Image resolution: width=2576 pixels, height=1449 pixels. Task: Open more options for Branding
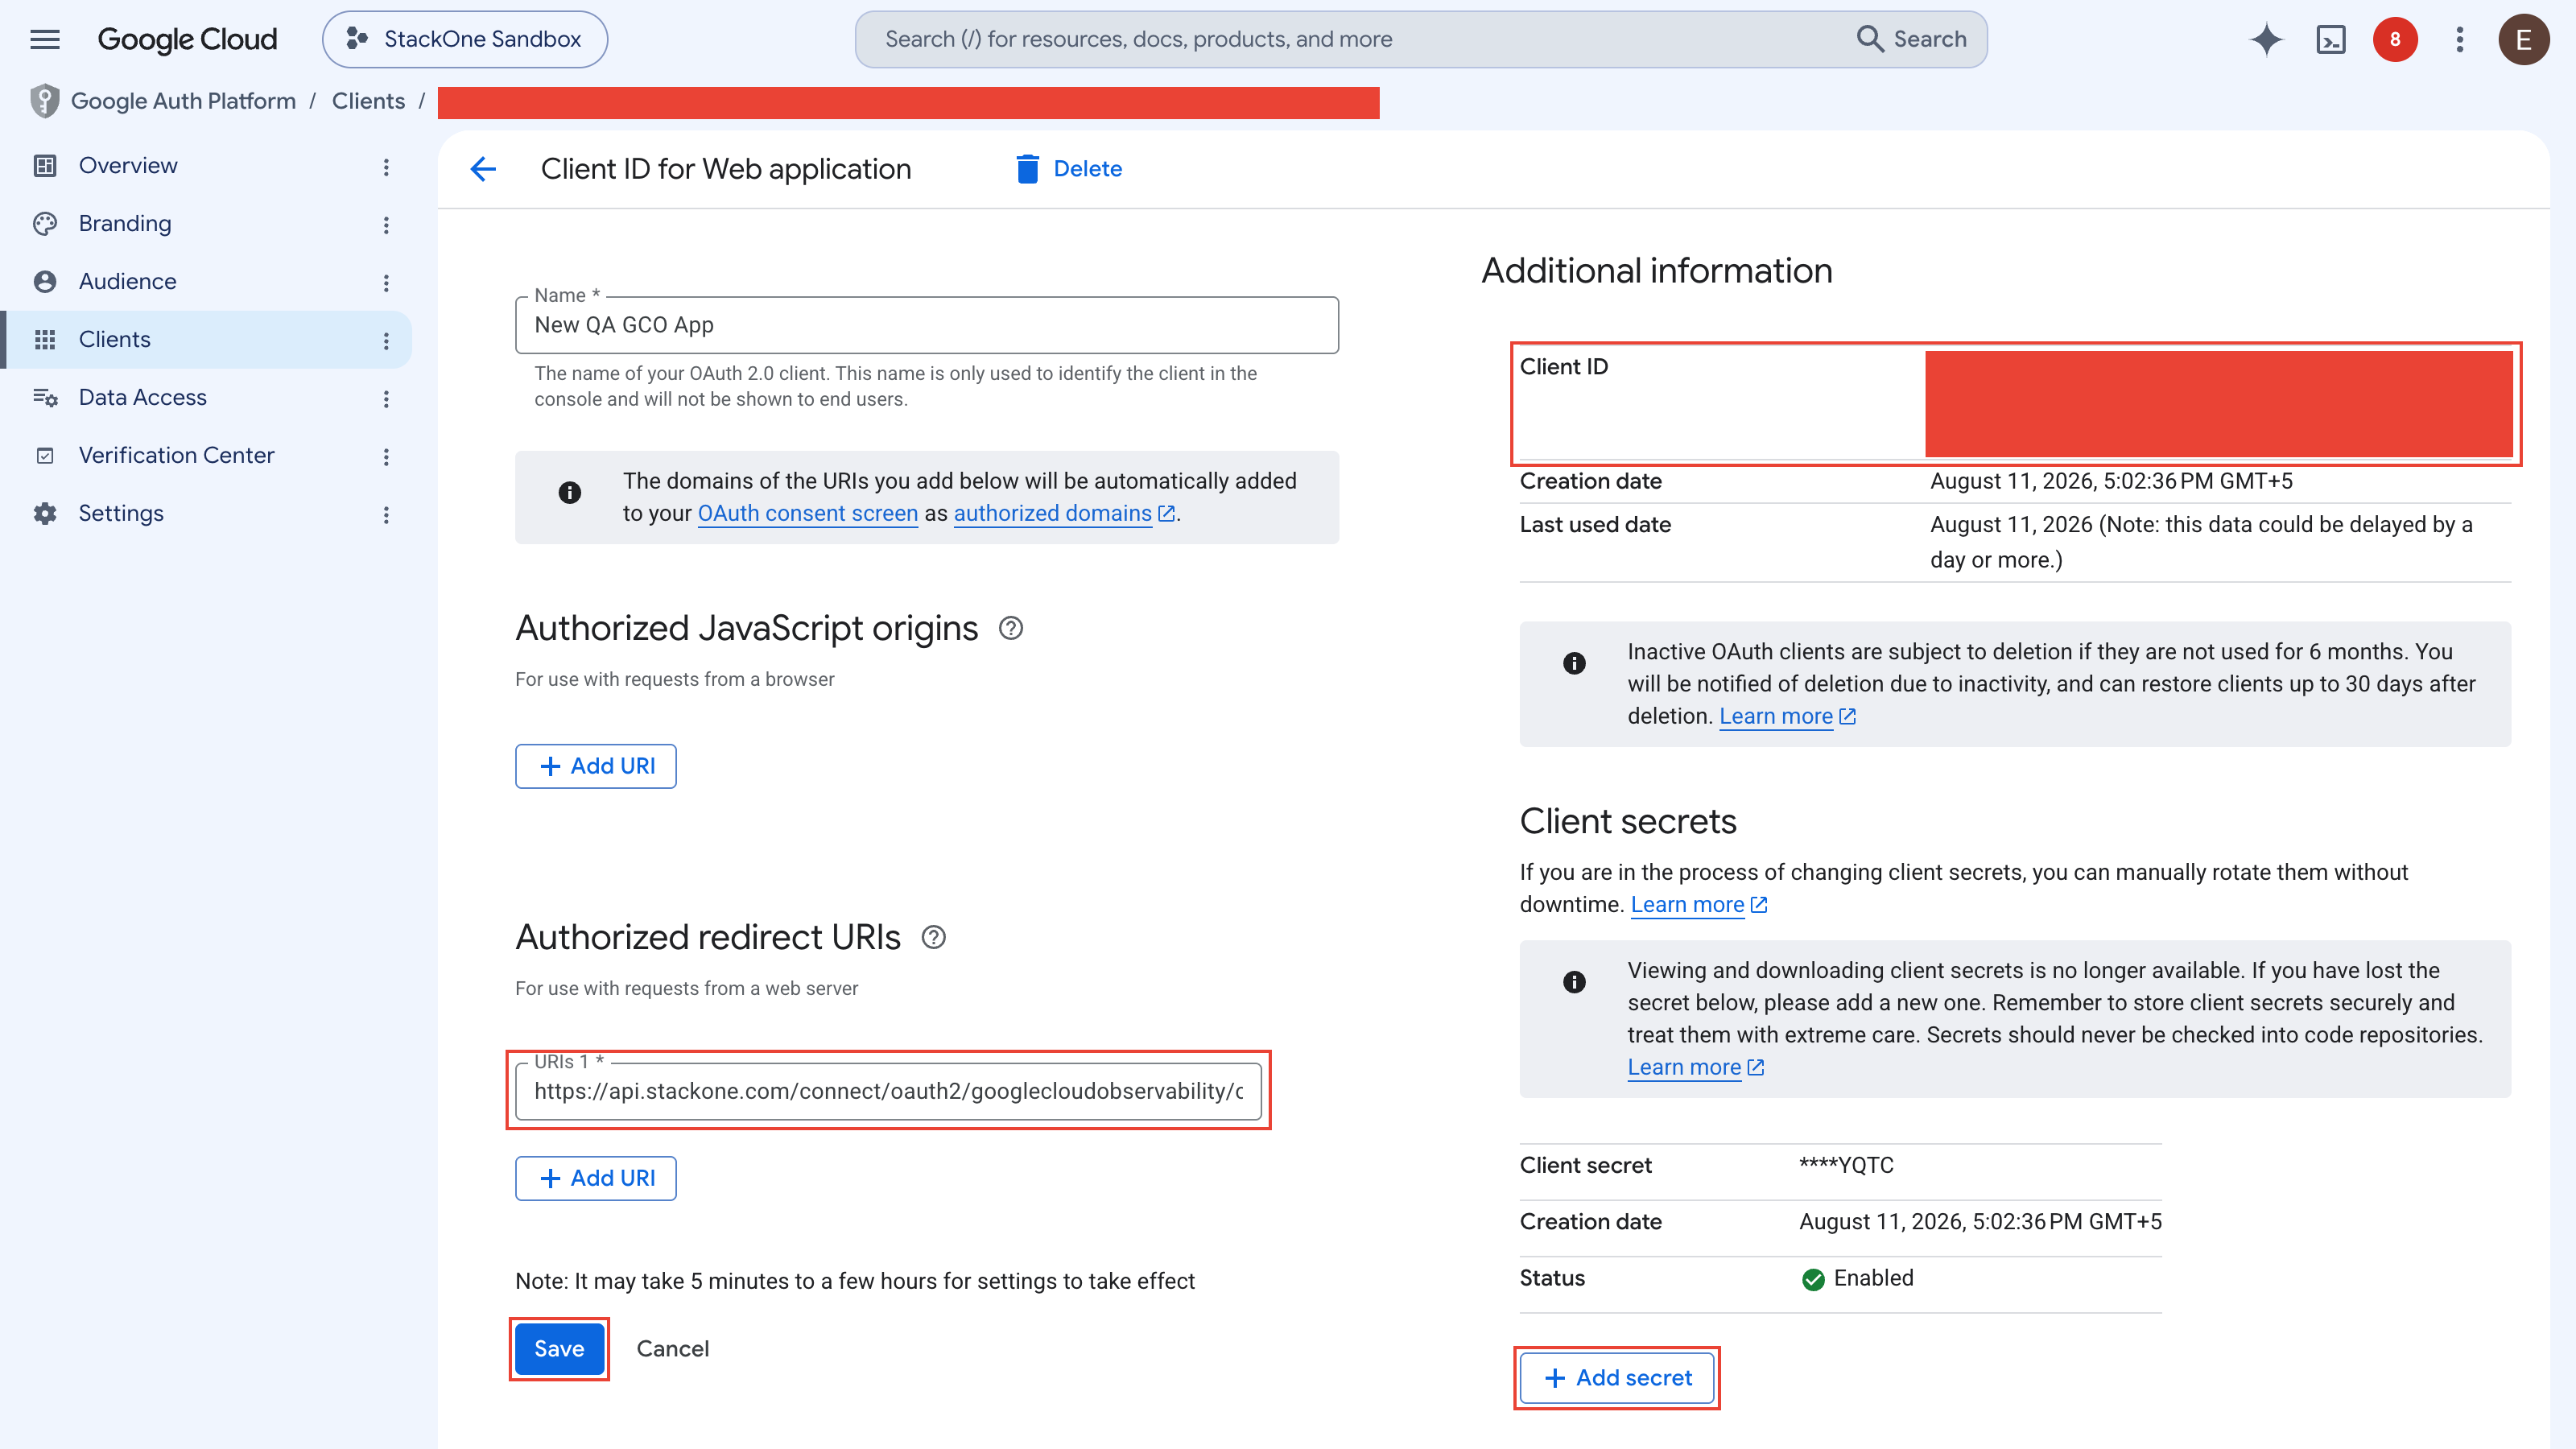386,225
